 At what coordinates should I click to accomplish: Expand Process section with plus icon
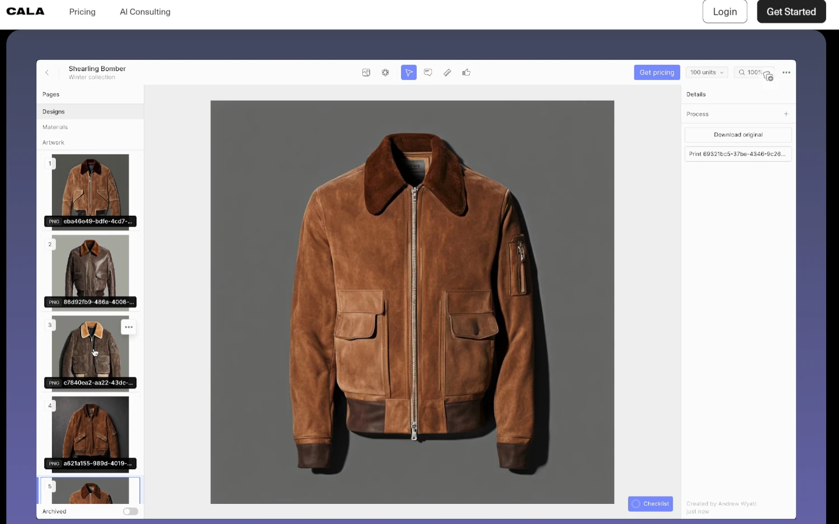pyautogui.click(x=786, y=114)
